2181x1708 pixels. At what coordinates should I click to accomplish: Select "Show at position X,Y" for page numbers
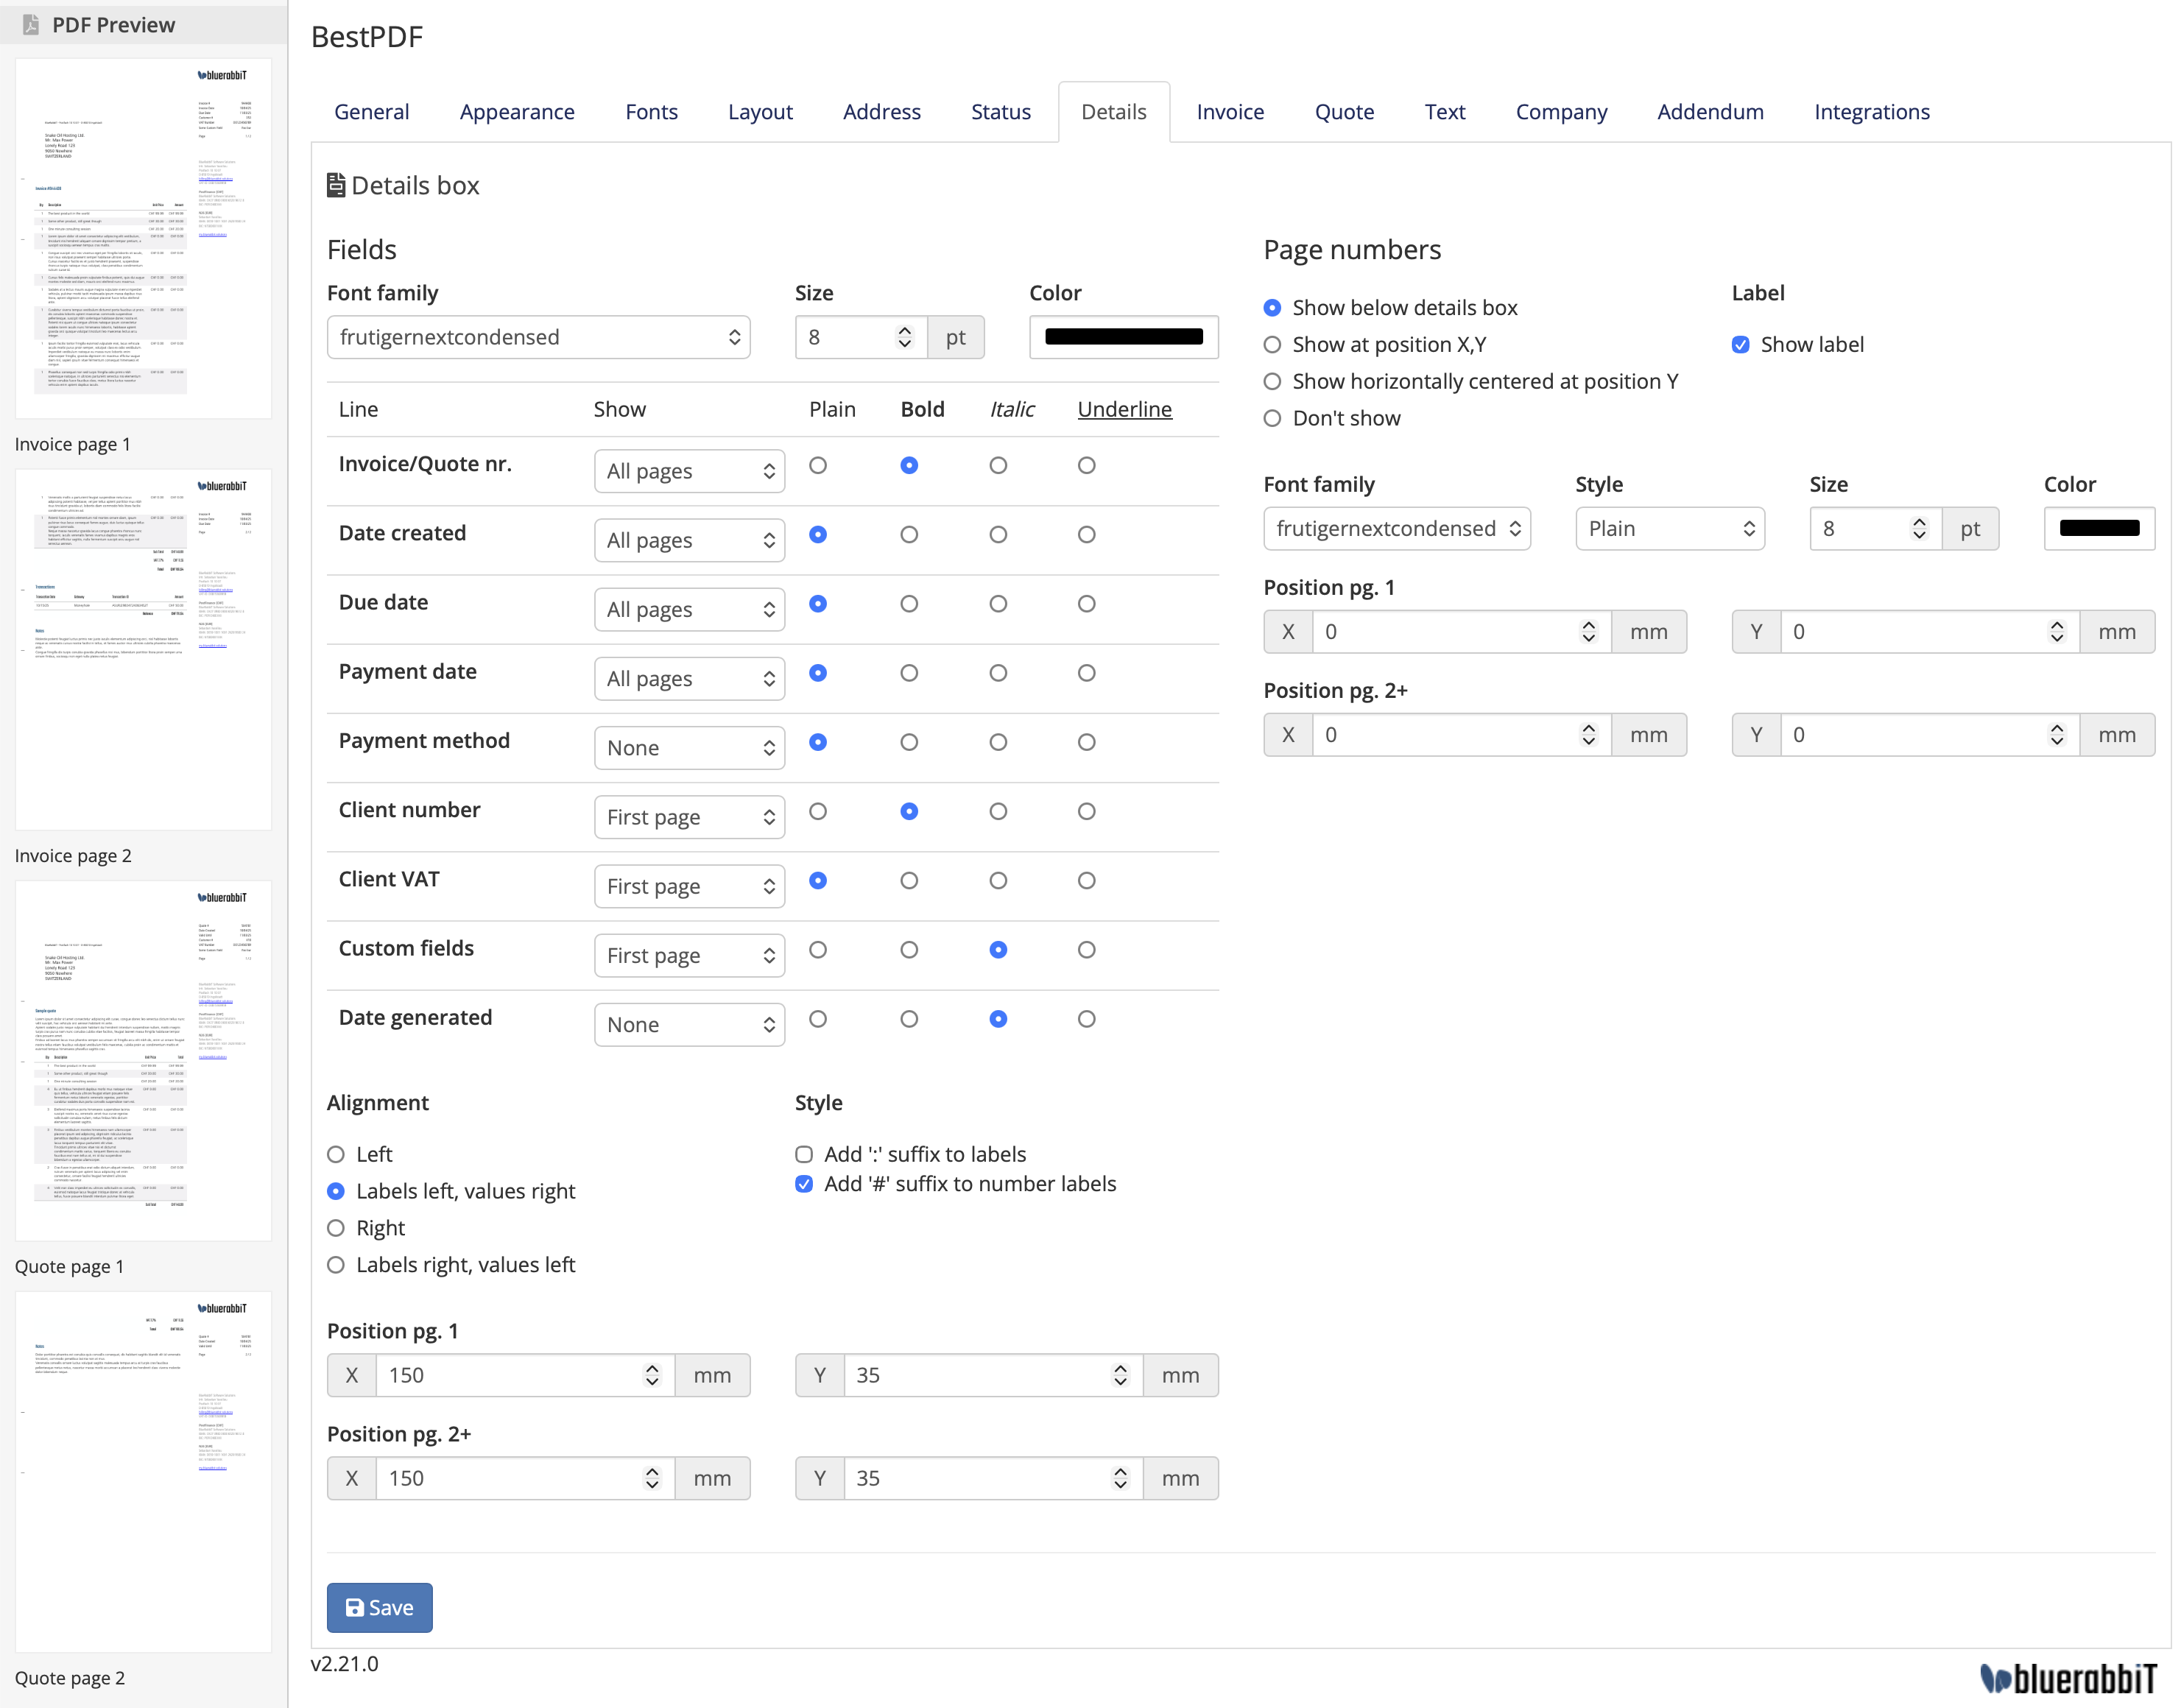1272,344
